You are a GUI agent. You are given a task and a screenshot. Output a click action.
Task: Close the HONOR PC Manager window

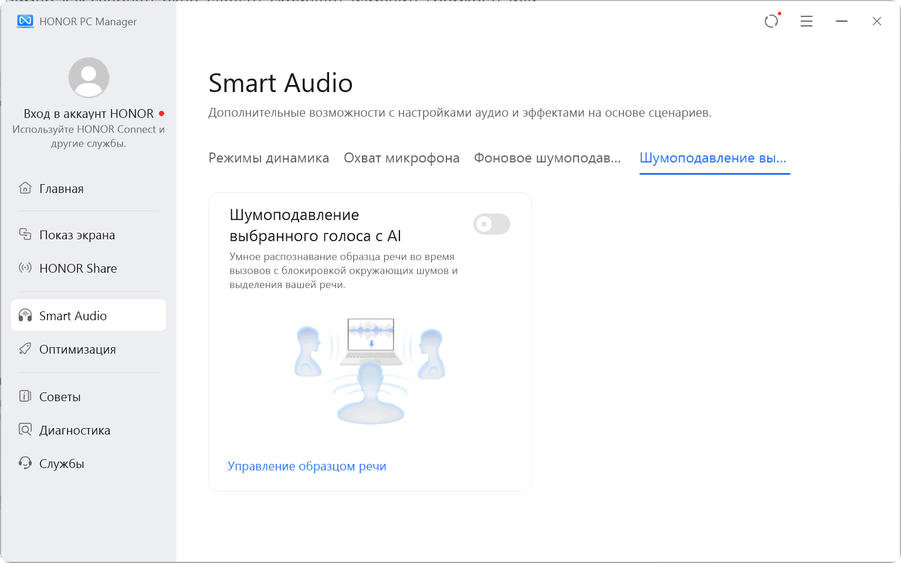click(877, 21)
